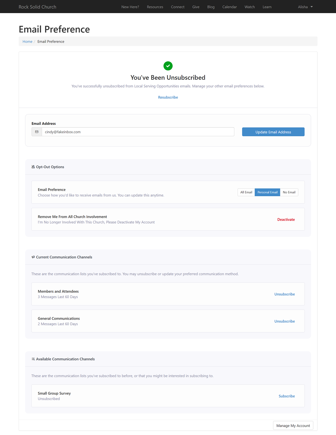The width and height of the screenshot is (336, 435).
Task: Go to the Calendar nav item
Action: (229, 7)
